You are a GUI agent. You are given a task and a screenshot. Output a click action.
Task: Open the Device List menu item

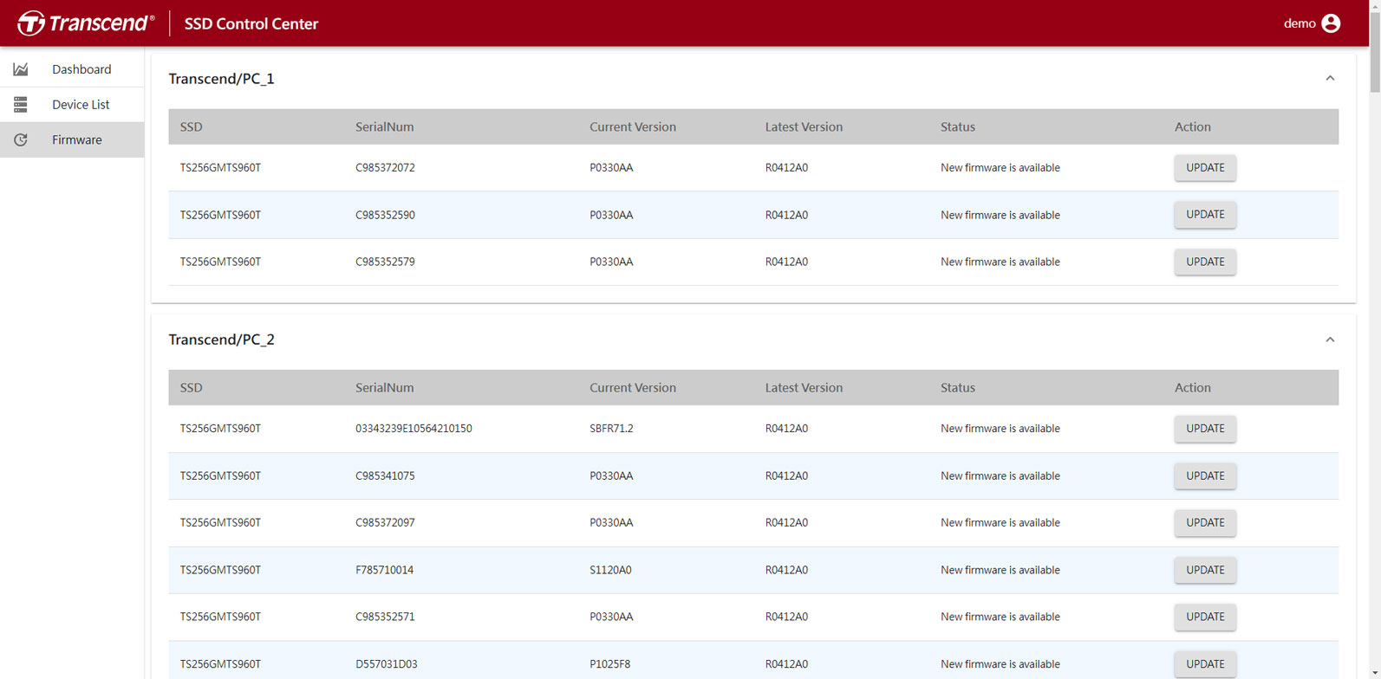[72, 105]
